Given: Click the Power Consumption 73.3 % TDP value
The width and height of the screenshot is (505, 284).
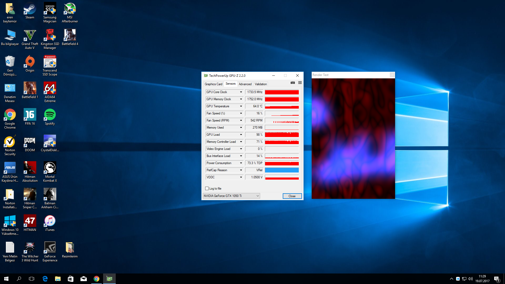Looking at the screenshot, I should click(254, 163).
